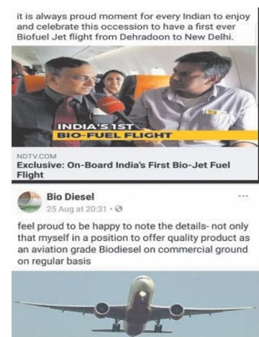Click the airplane's right engine in photo
Screen dimensions: 259x337
tap(177, 310)
